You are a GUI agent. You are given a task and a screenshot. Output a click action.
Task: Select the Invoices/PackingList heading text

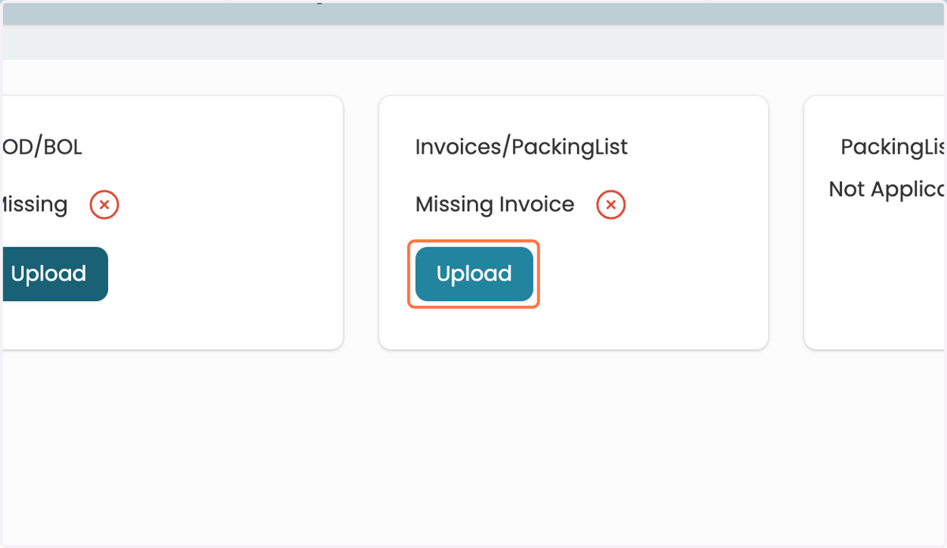tap(522, 147)
